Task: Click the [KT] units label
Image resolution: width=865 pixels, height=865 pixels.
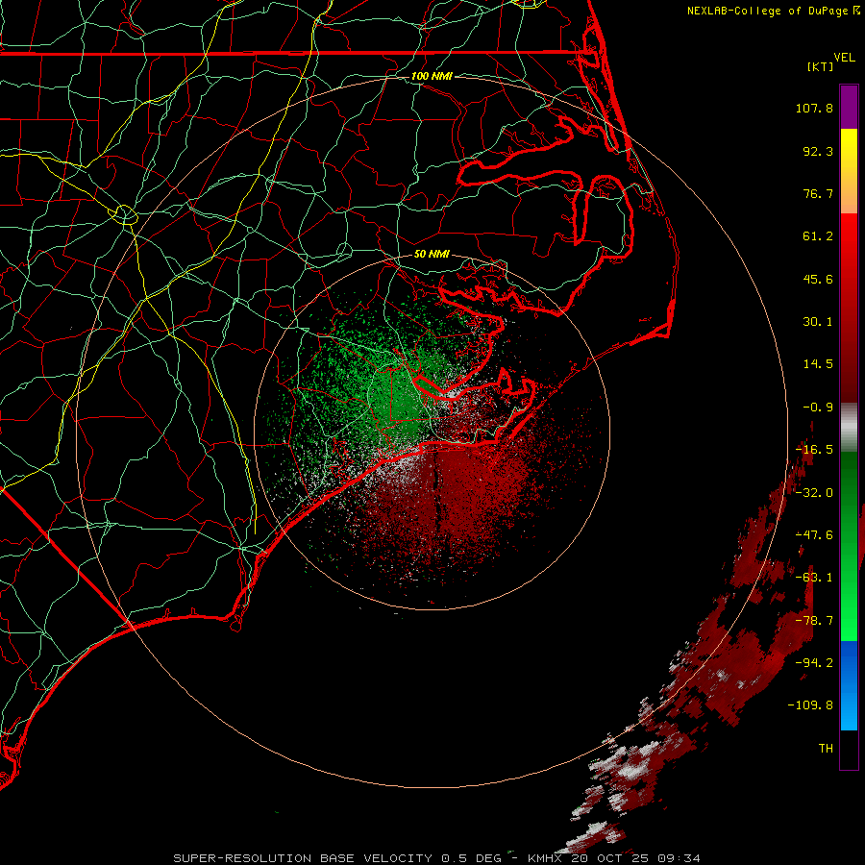Action: [821, 66]
